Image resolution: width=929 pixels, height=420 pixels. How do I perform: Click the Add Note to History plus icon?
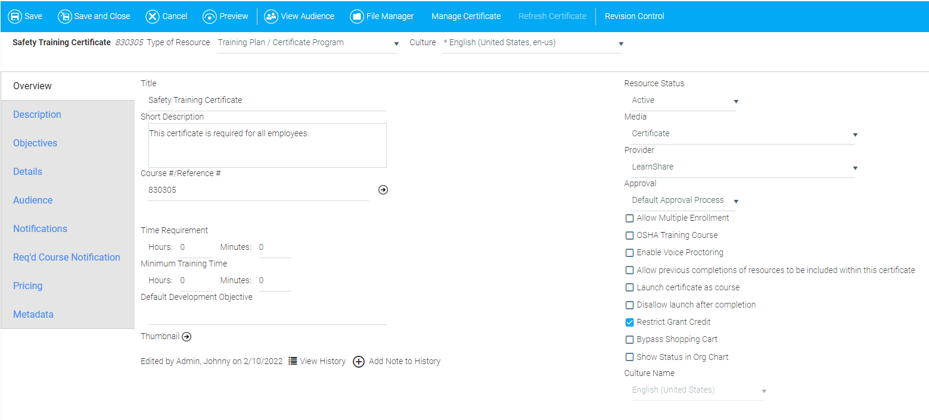pos(359,362)
